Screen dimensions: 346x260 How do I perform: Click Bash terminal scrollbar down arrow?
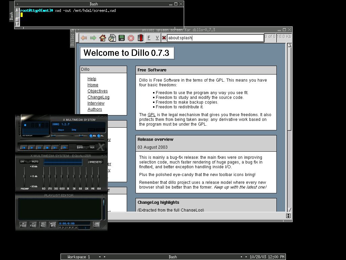coord(17,23)
